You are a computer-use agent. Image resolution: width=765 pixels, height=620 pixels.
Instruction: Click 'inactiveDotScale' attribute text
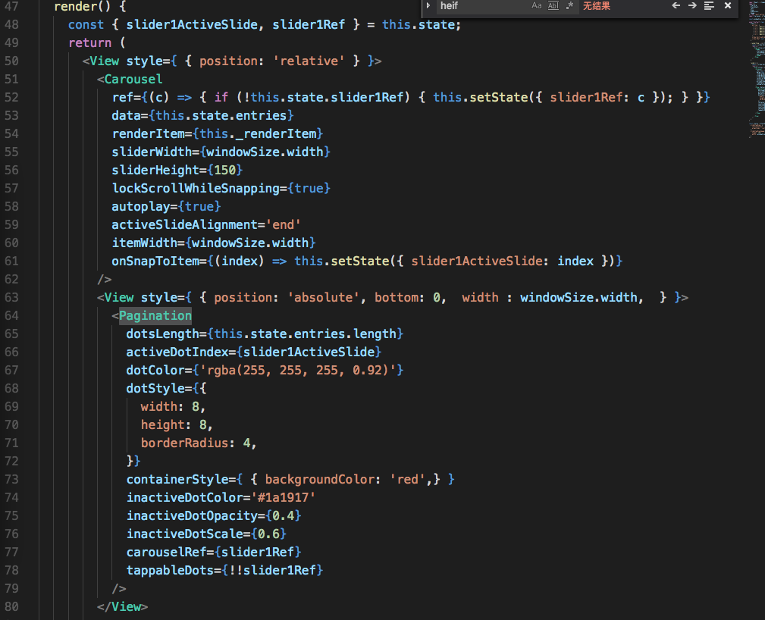pos(184,534)
